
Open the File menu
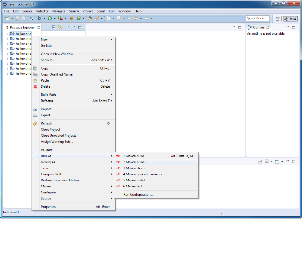pyautogui.click(x=7, y=11)
